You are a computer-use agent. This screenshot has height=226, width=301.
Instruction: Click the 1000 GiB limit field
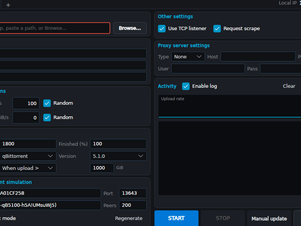point(102,168)
